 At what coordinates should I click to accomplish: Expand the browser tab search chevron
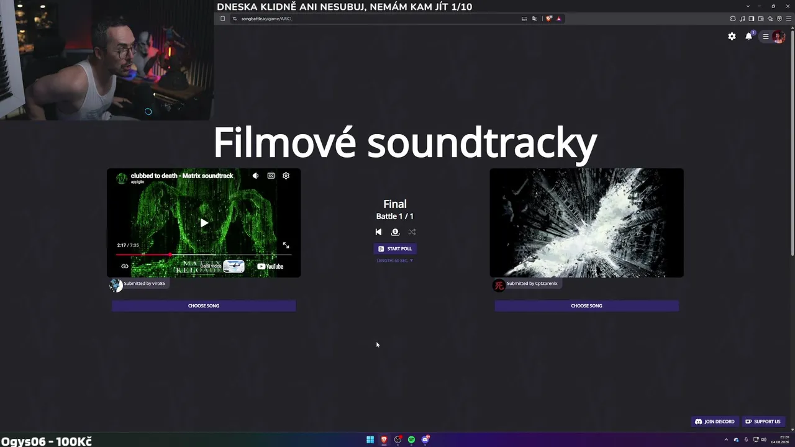point(748,6)
